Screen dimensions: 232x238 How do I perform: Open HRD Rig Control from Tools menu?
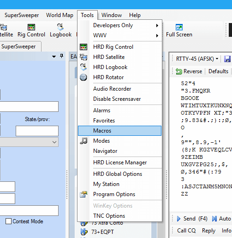pos(119,47)
